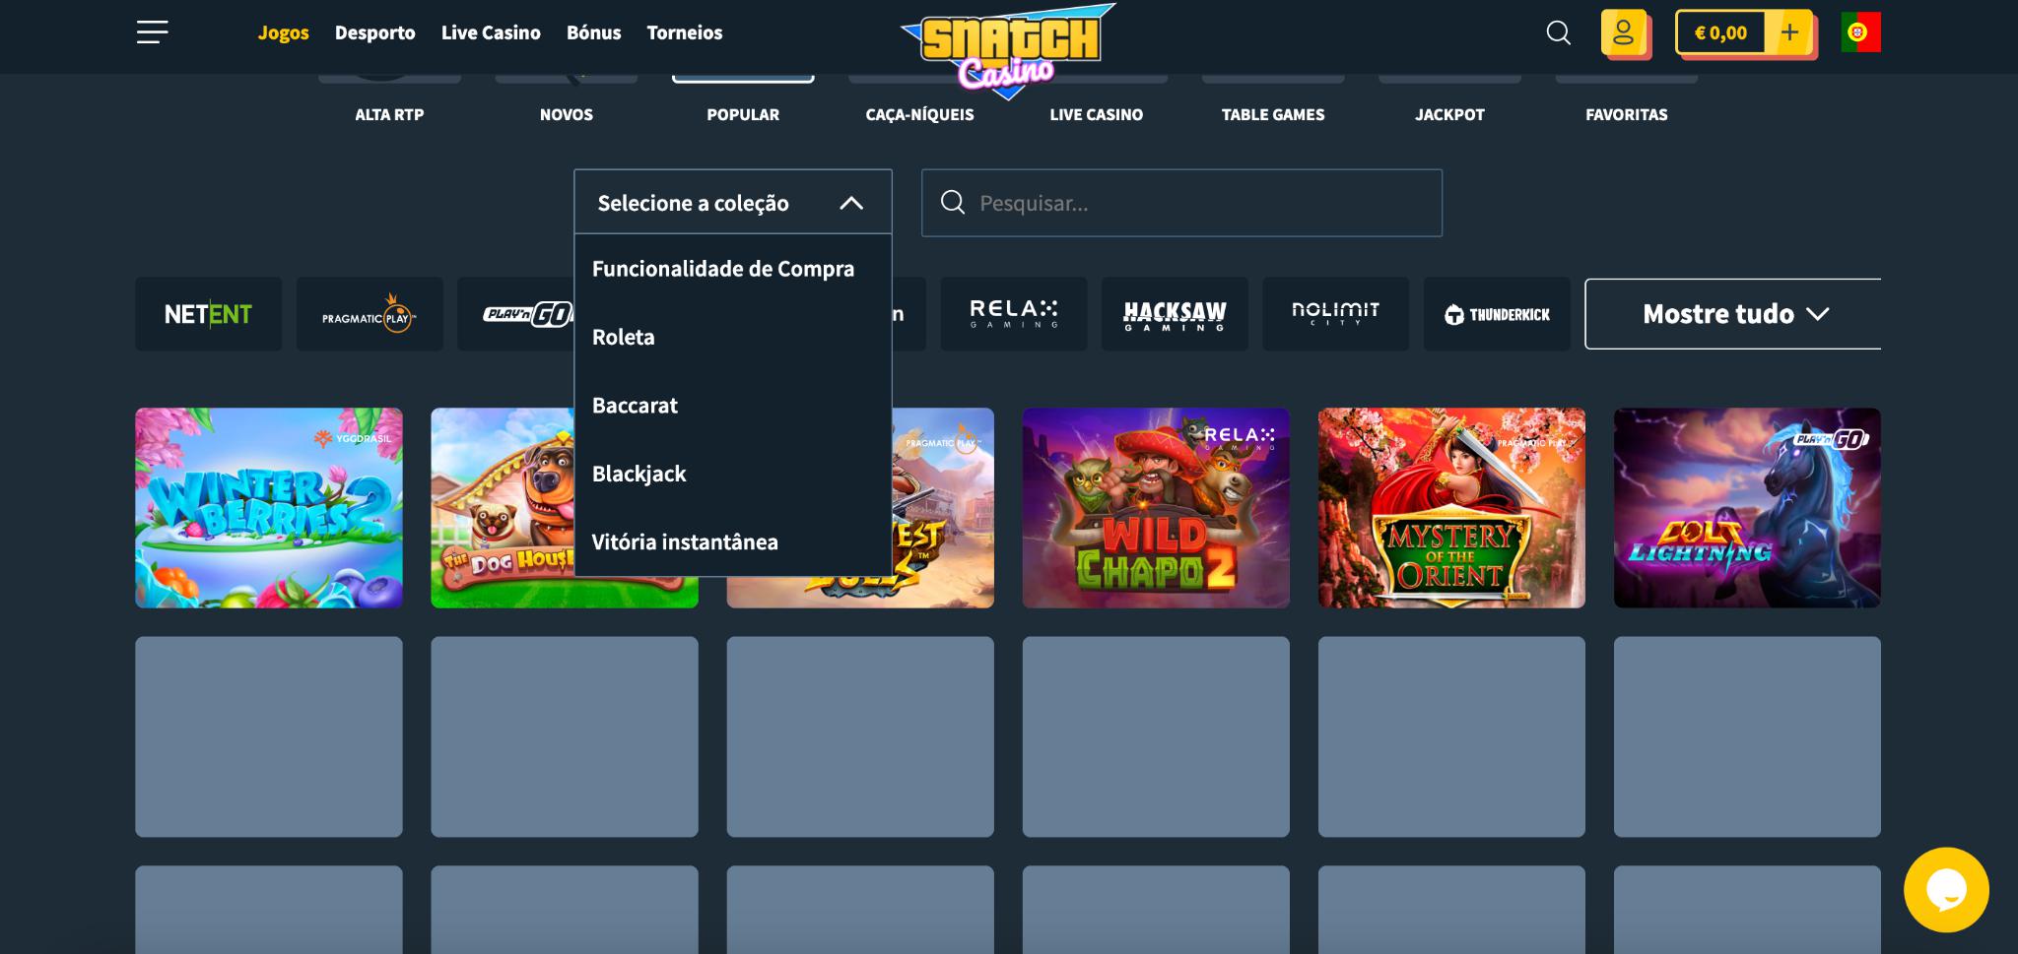Open Wild Chapo 2 game thumbnail
Image resolution: width=2018 pixels, height=954 pixels.
1156,508
